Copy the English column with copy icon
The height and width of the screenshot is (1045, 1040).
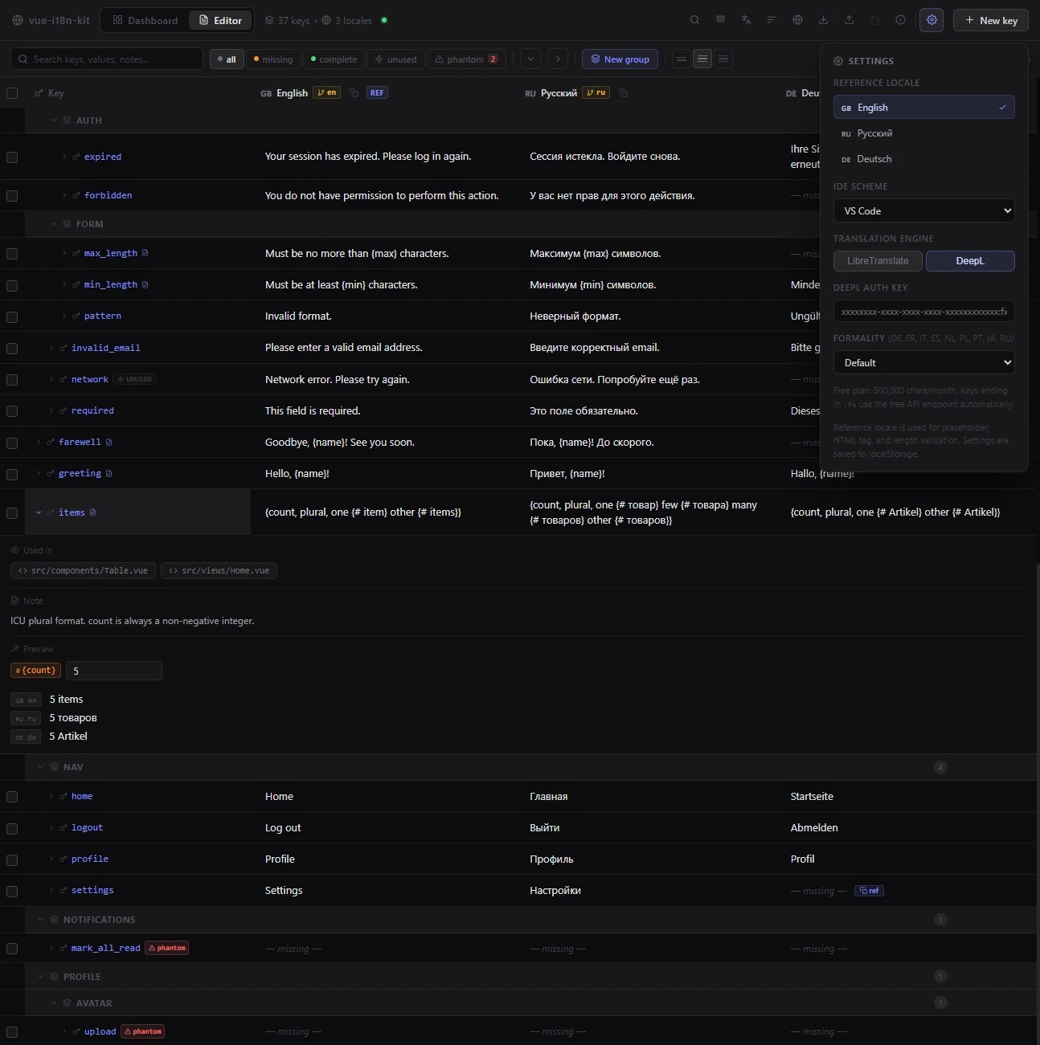(x=354, y=93)
